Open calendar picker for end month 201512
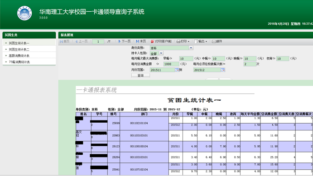Viewport: 313px width, 176px height. pyautogui.click(x=223, y=70)
